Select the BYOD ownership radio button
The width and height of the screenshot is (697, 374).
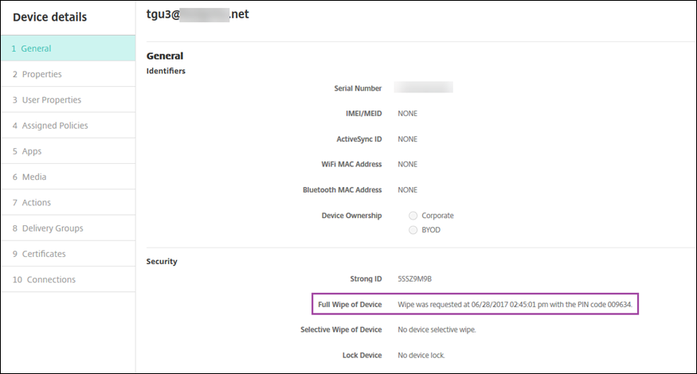[x=413, y=230]
